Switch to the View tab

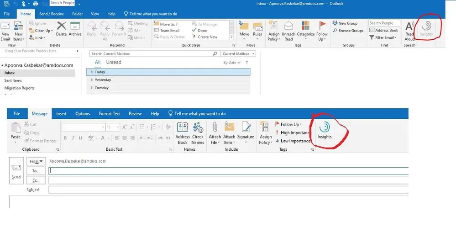pos(95,14)
